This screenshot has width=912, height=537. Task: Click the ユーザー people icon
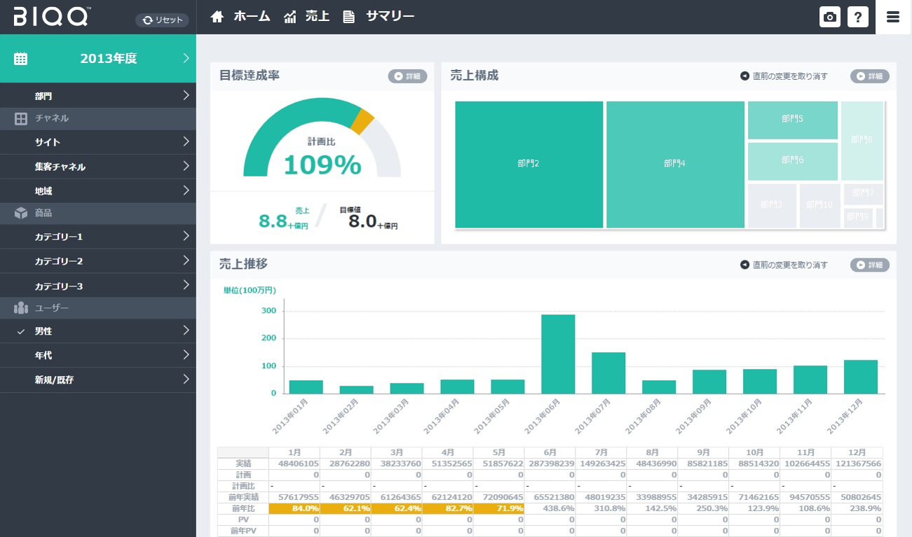click(21, 308)
